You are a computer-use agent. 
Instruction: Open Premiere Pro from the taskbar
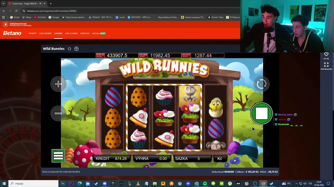(71, 184)
